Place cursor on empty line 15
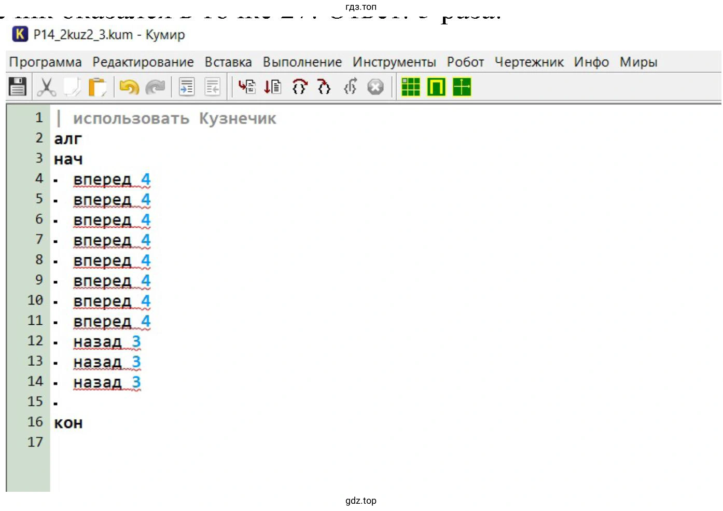Image resolution: width=723 pixels, height=511 pixels. (156, 403)
